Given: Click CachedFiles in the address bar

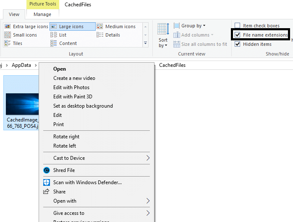Looking at the screenshot, I should (172, 65).
